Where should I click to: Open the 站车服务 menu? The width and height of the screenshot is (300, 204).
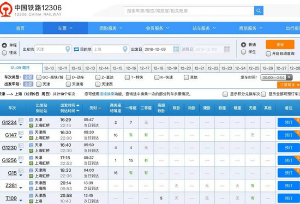pos(204,28)
